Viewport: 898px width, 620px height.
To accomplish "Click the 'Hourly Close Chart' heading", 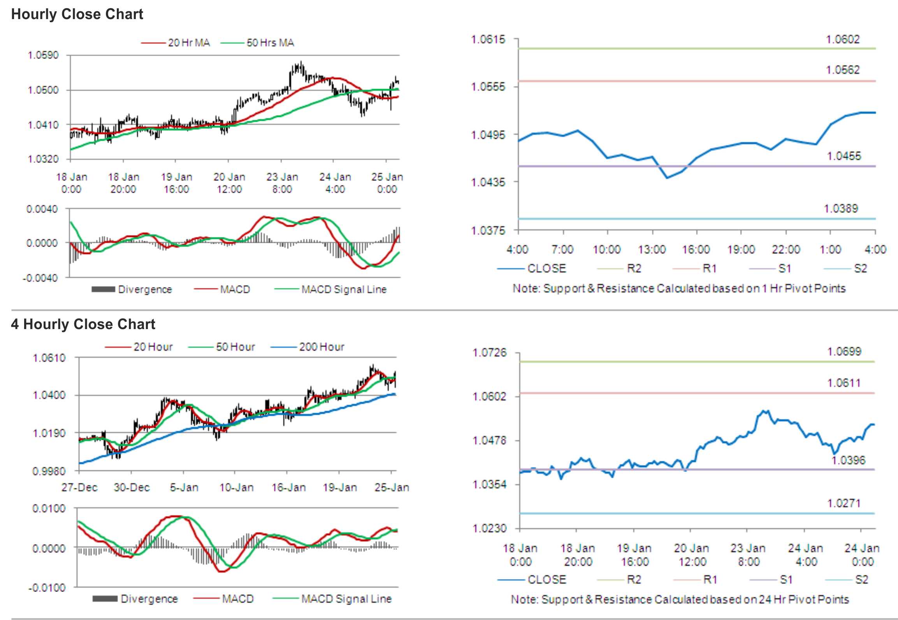I will pyautogui.click(x=77, y=14).
